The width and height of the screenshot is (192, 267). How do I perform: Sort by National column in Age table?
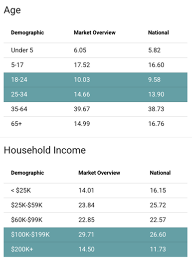click(159, 32)
